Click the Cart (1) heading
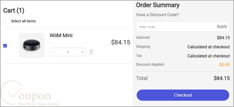 (x=14, y=11)
